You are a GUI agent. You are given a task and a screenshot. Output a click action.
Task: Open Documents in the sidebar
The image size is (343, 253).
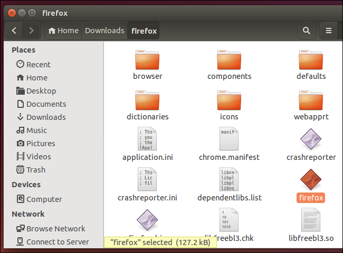coord(41,104)
